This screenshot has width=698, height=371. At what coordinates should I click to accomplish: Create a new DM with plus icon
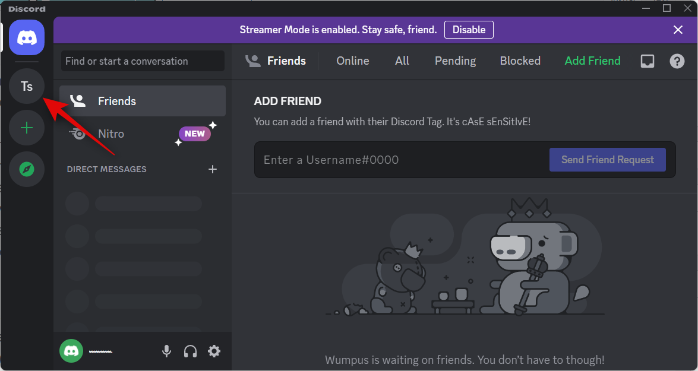pyautogui.click(x=213, y=169)
